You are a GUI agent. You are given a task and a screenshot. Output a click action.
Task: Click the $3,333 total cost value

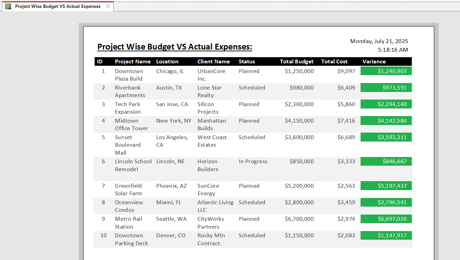point(346,162)
